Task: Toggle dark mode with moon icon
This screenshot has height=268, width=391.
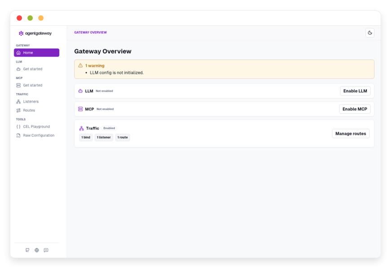Action: click(370, 33)
